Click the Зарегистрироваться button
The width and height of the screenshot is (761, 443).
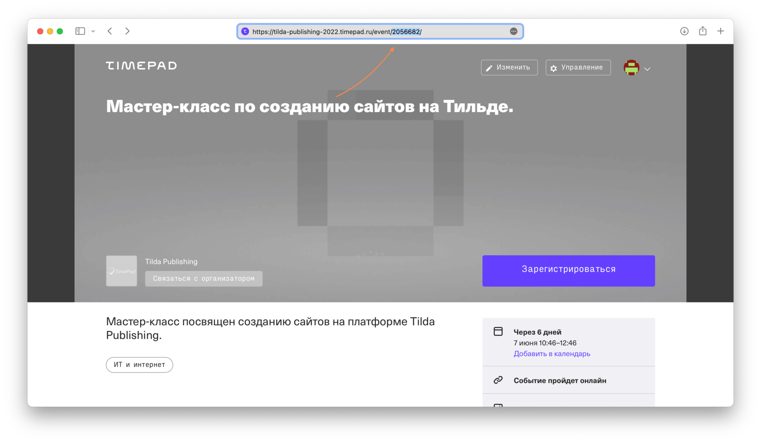pos(568,271)
